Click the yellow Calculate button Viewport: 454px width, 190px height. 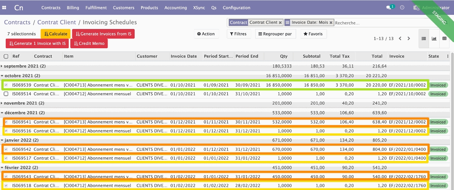point(56,34)
